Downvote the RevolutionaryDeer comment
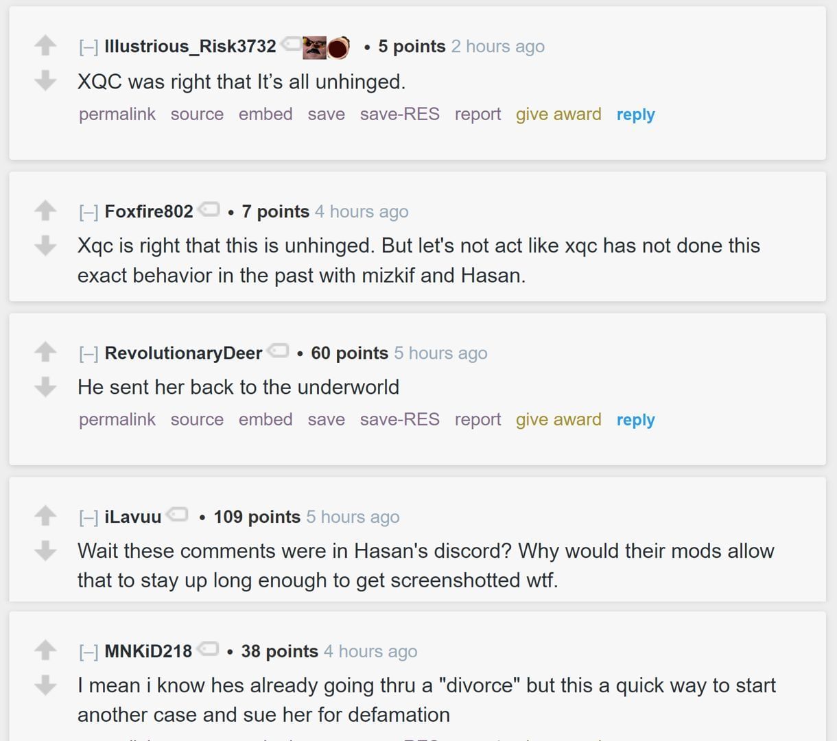The height and width of the screenshot is (741, 837). click(45, 386)
